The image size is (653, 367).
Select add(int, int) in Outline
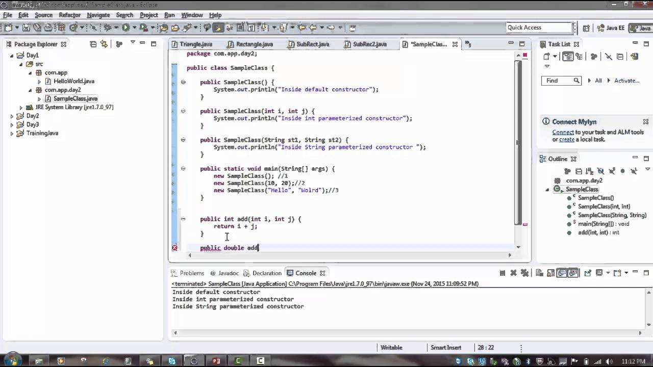coord(598,232)
